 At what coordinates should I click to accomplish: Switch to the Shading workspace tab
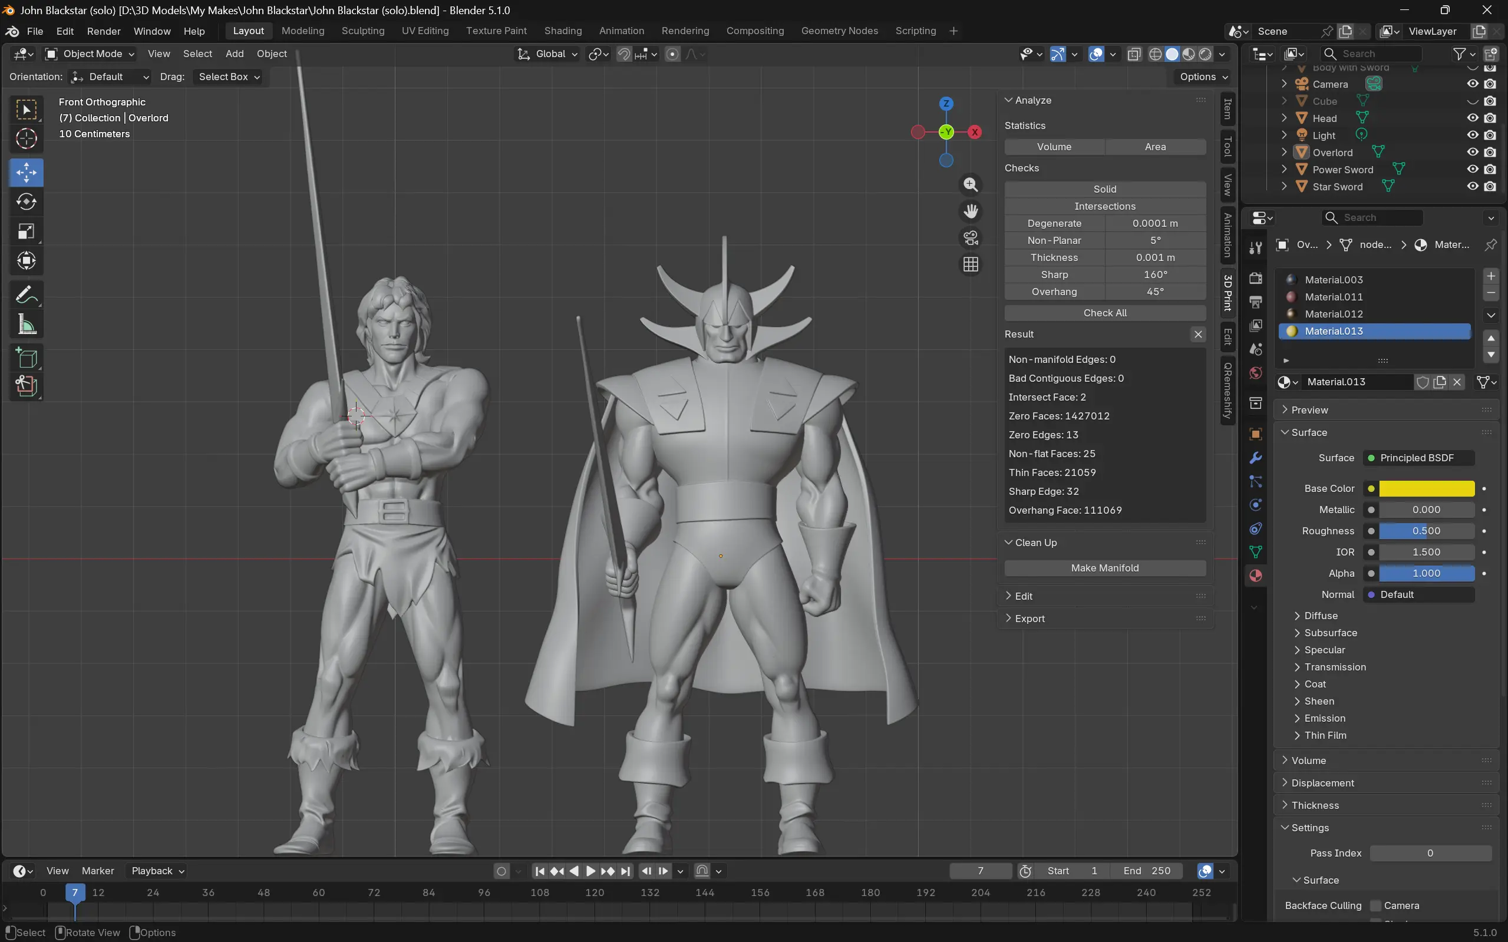[x=563, y=31]
